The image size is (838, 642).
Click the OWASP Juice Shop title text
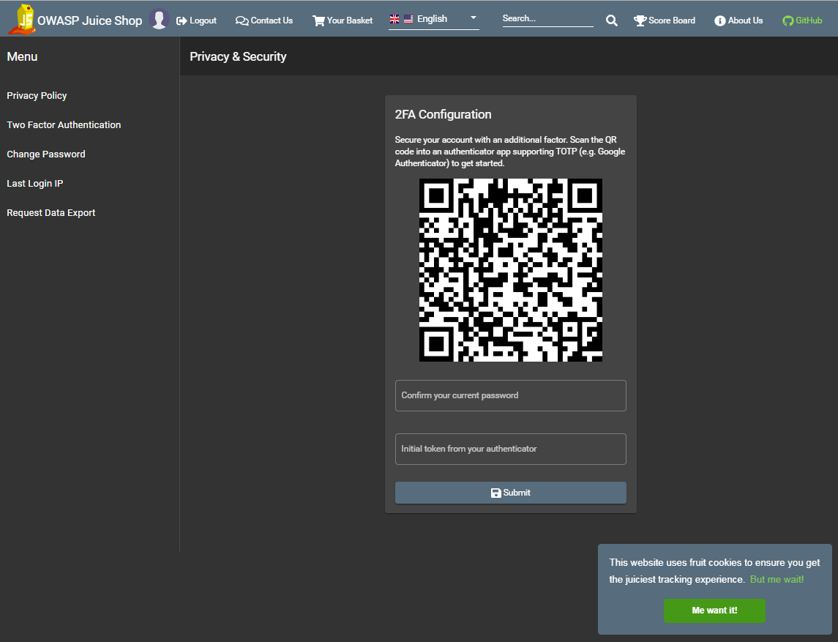point(90,20)
